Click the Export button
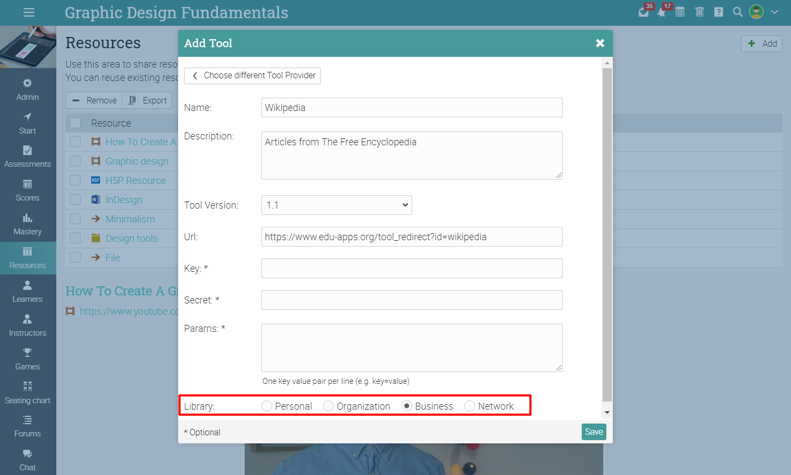 148,100
